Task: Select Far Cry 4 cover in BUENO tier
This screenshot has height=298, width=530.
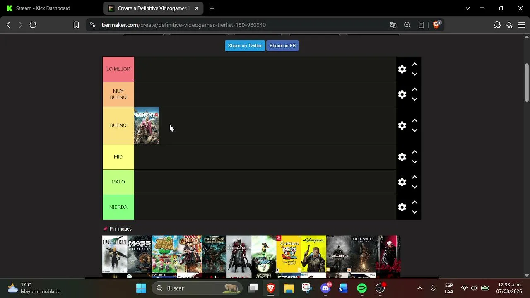Action: (x=147, y=126)
